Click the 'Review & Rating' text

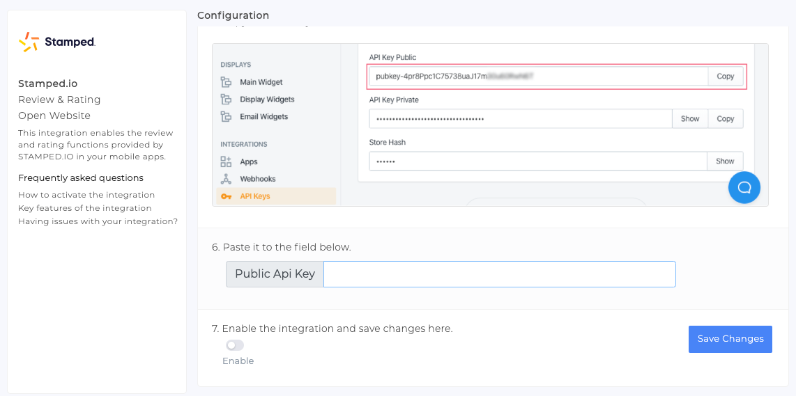pyautogui.click(x=59, y=100)
